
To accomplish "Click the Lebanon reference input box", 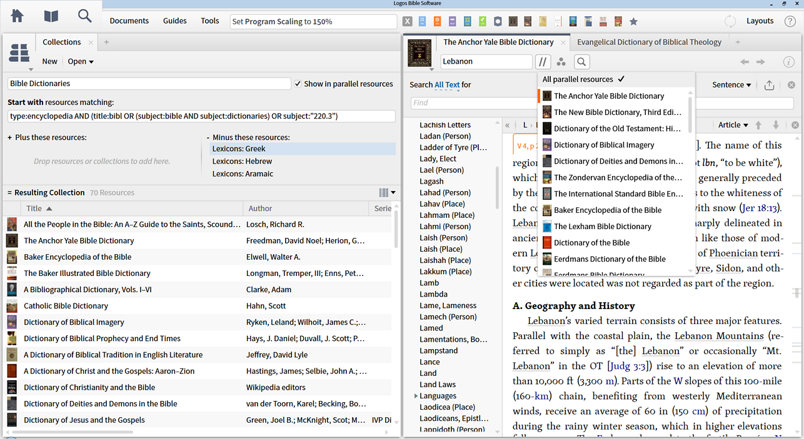I will click(486, 61).
